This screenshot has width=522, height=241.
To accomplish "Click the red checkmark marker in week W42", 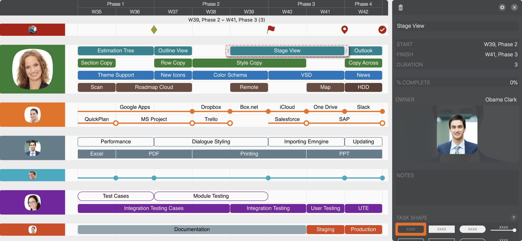I will click(382, 30).
